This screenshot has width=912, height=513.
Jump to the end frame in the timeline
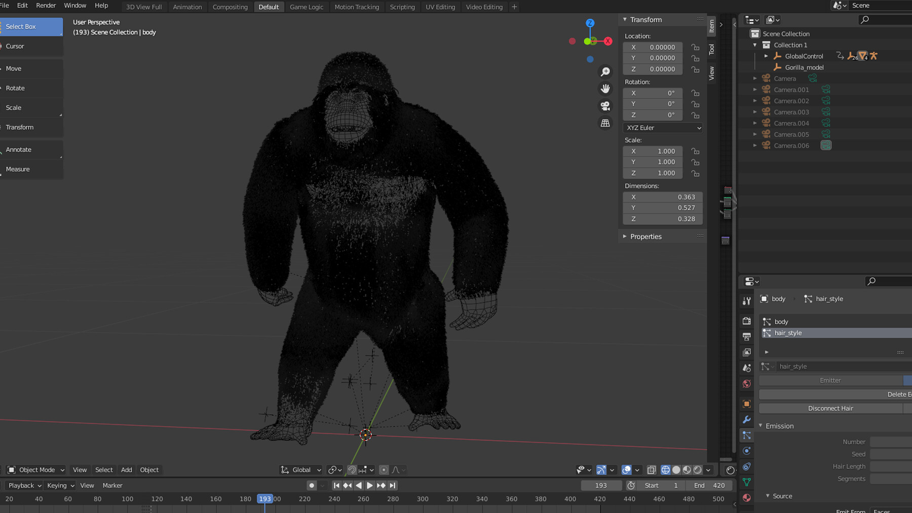coord(393,485)
